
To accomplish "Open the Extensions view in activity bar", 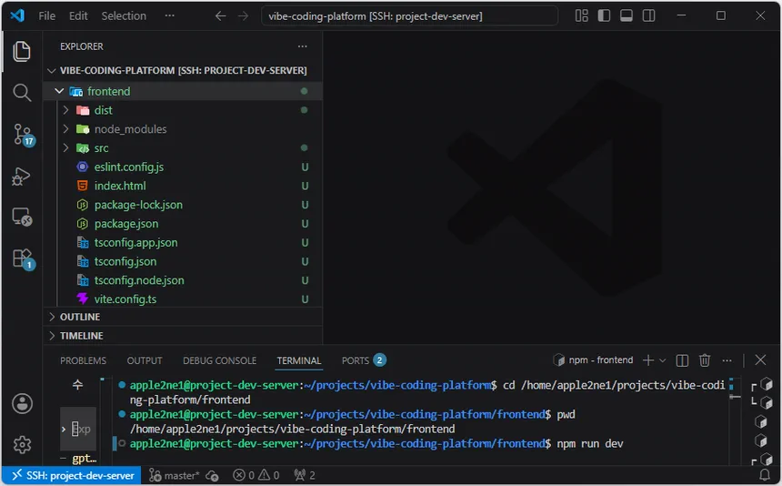I will click(23, 259).
